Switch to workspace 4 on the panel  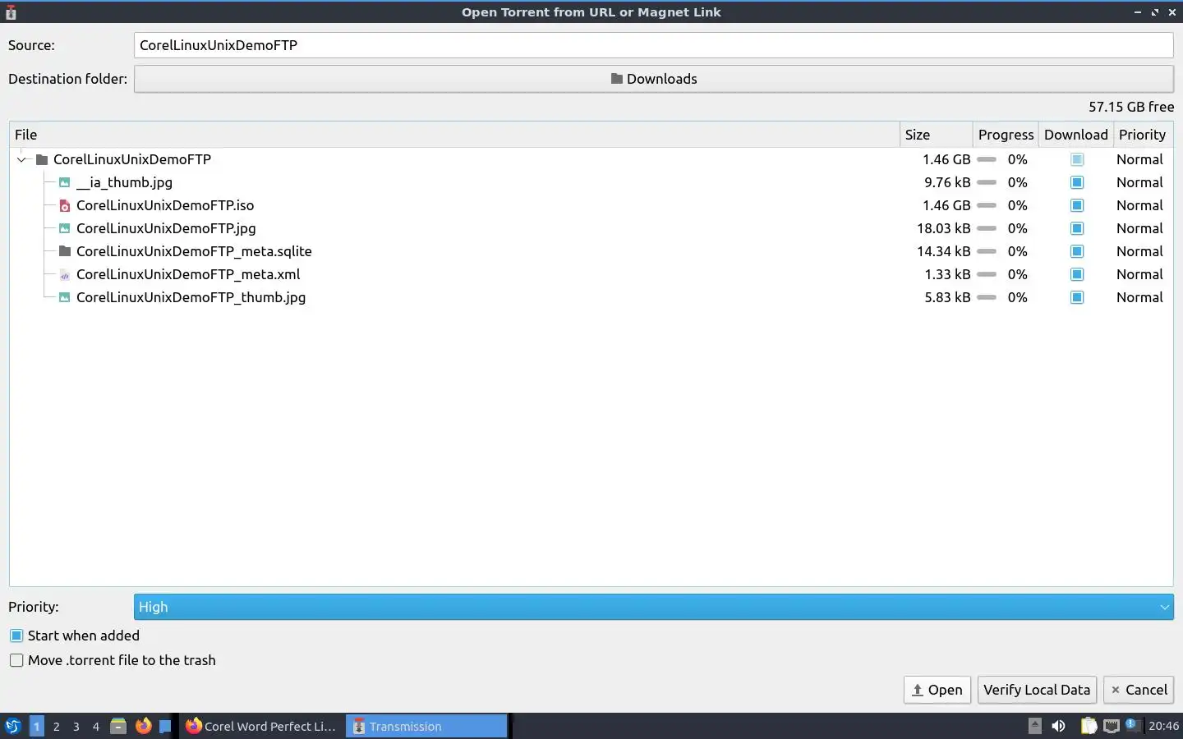pos(96,726)
